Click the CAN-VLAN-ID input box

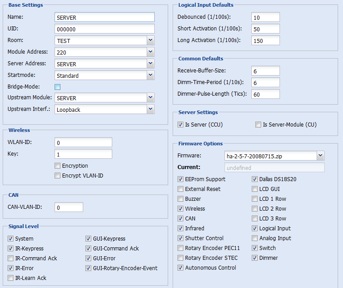tap(69, 207)
